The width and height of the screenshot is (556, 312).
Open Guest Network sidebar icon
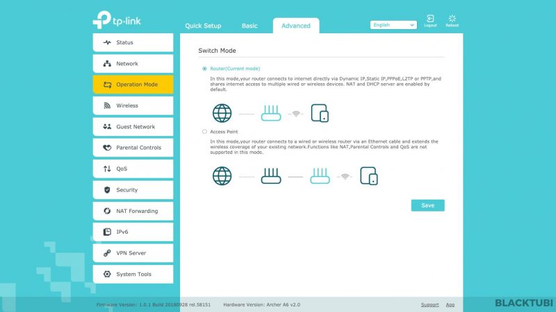tap(107, 127)
